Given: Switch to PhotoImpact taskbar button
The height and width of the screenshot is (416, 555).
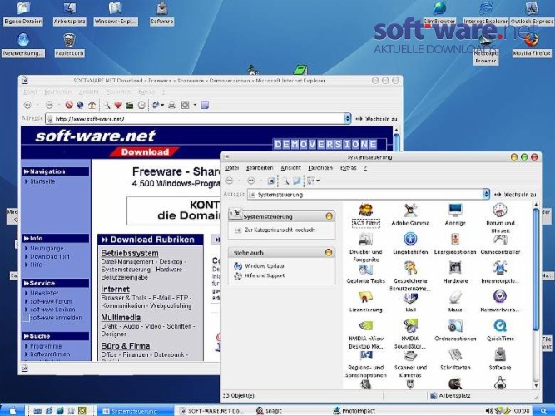Looking at the screenshot, I should coord(354,411).
